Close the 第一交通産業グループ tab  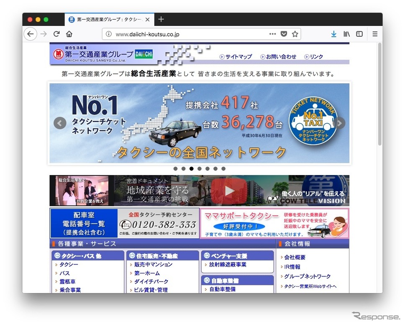(x=148, y=20)
